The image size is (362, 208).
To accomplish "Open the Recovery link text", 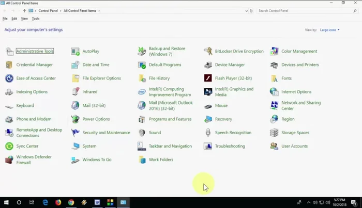I will point(223,119).
